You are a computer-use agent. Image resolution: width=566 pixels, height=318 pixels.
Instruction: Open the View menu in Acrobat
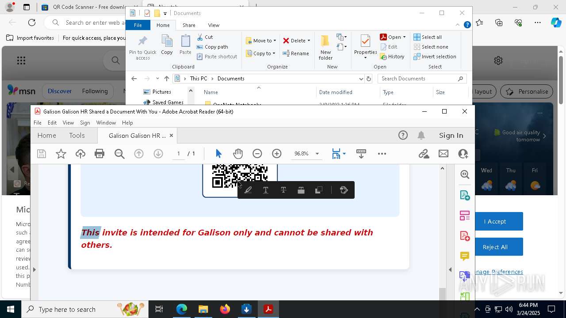[68, 123]
